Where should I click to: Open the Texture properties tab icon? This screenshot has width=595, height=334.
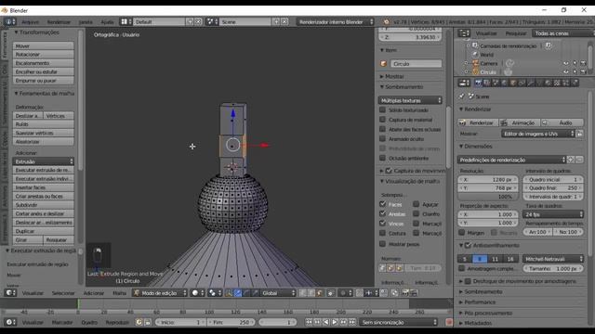pos(557,83)
